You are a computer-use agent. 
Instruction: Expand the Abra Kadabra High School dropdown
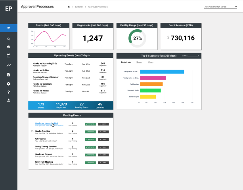pos(220,7)
